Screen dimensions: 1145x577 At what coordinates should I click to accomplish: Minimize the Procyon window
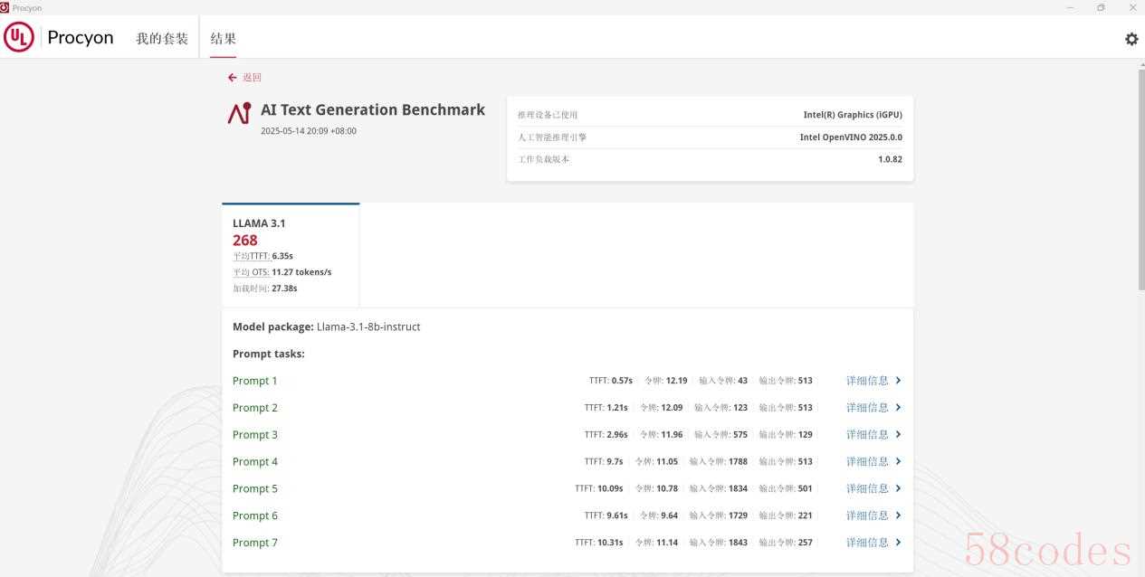click(1071, 7)
